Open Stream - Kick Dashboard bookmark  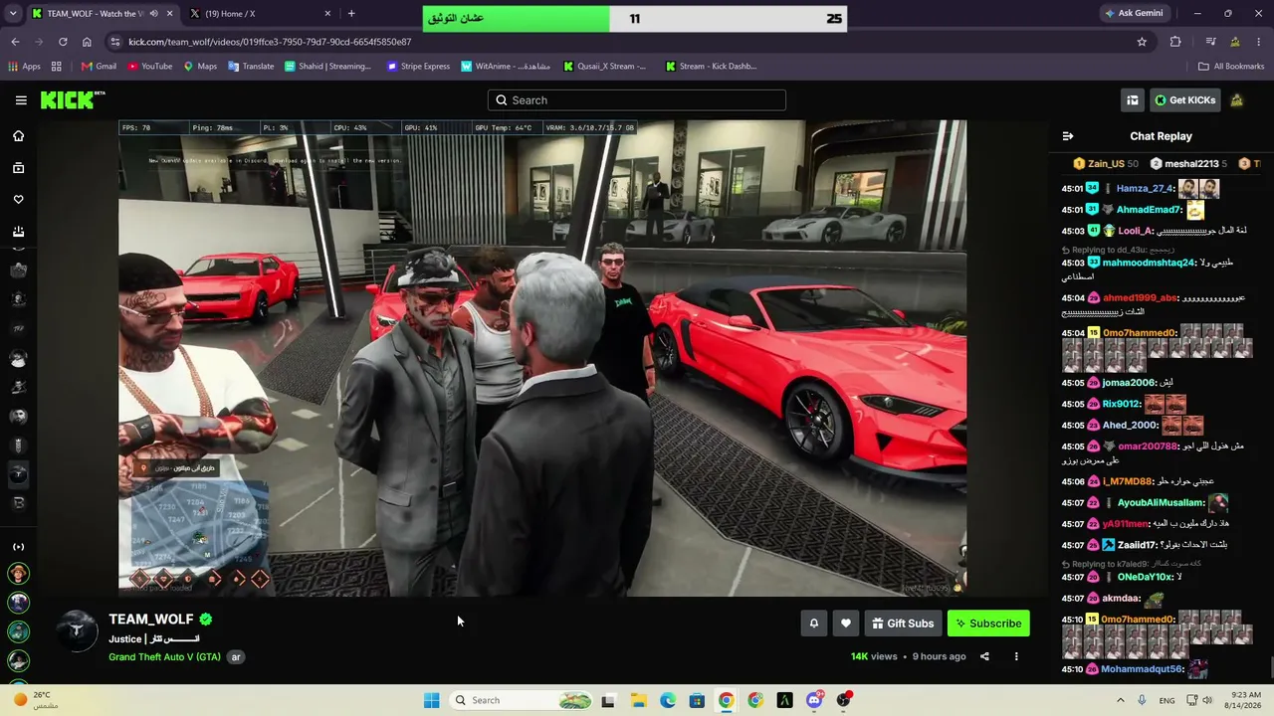710,67
